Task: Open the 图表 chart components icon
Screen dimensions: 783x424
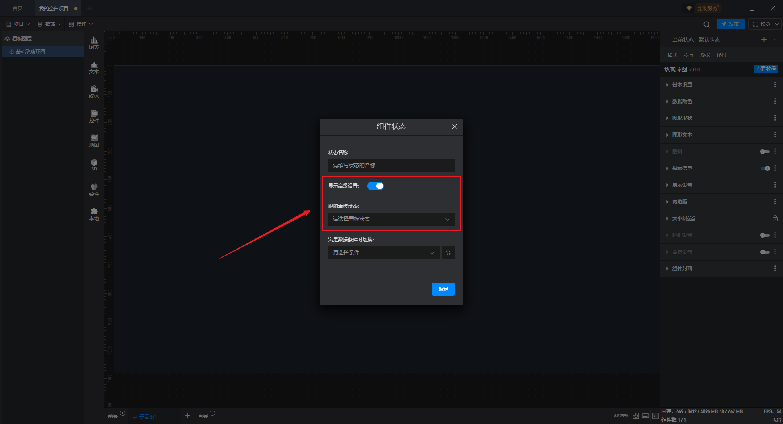Action: point(94,43)
